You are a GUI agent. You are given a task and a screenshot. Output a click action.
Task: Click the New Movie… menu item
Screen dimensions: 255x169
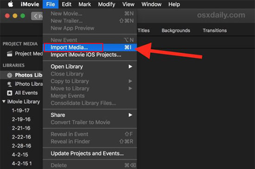[90, 13]
